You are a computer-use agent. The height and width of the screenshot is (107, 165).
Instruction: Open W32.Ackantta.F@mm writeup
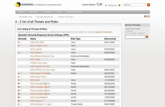(x=40, y=91)
